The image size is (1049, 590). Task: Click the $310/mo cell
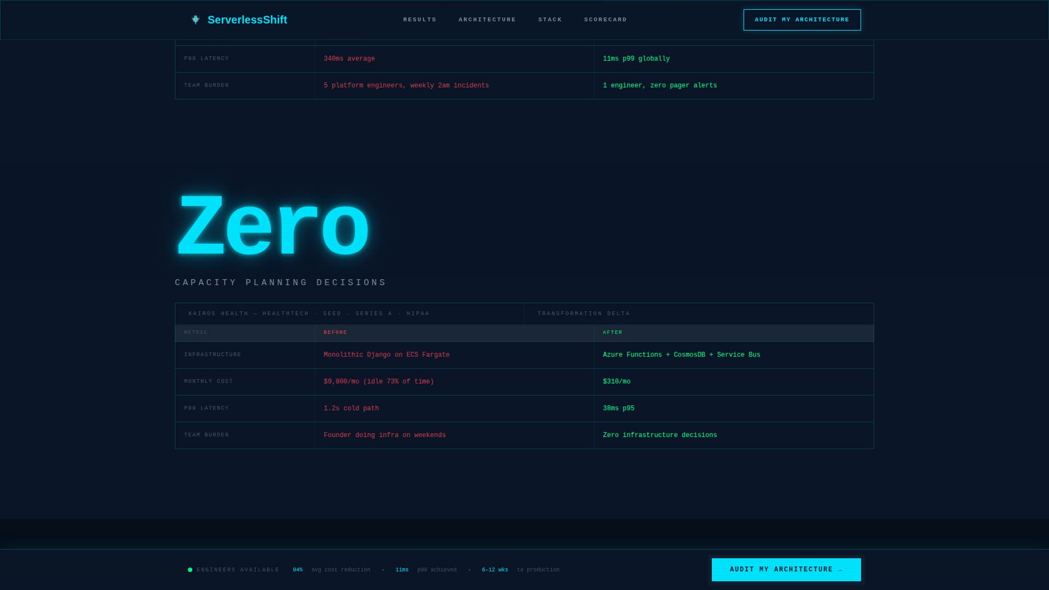[x=734, y=382]
